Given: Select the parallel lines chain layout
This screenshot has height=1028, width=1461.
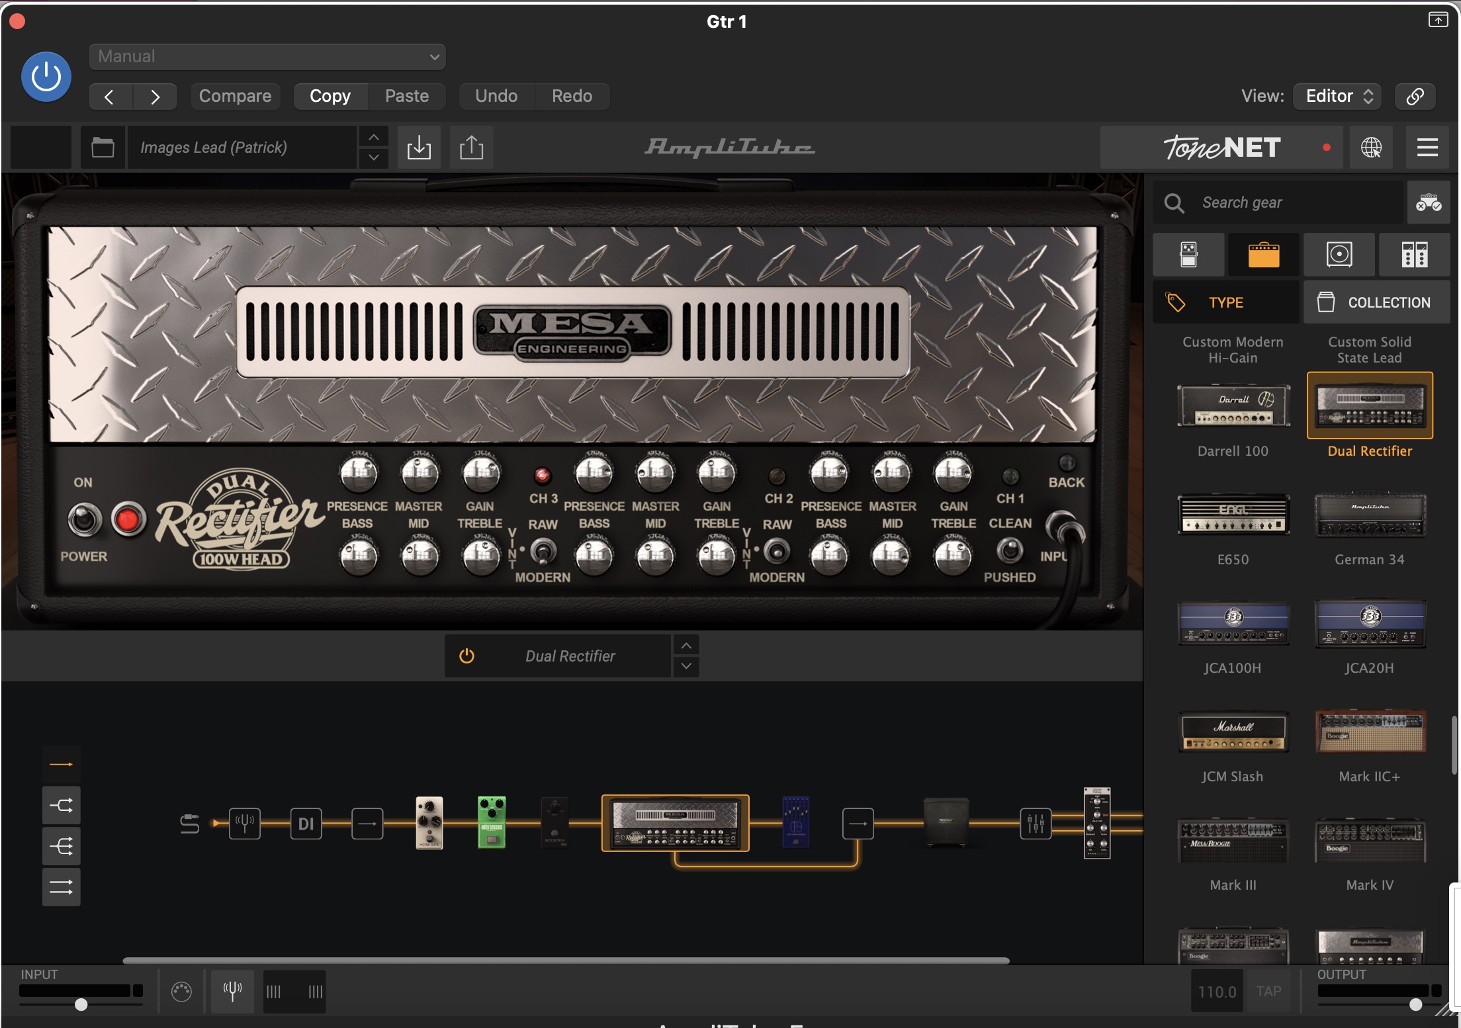Looking at the screenshot, I should 62,887.
